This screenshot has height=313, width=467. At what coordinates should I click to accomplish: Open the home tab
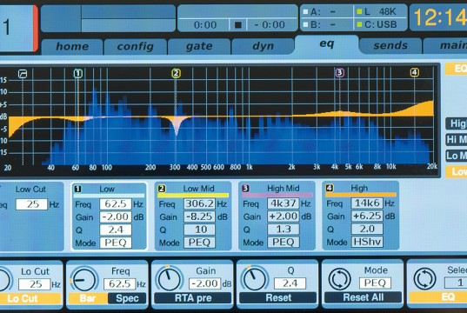click(x=72, y=46)
